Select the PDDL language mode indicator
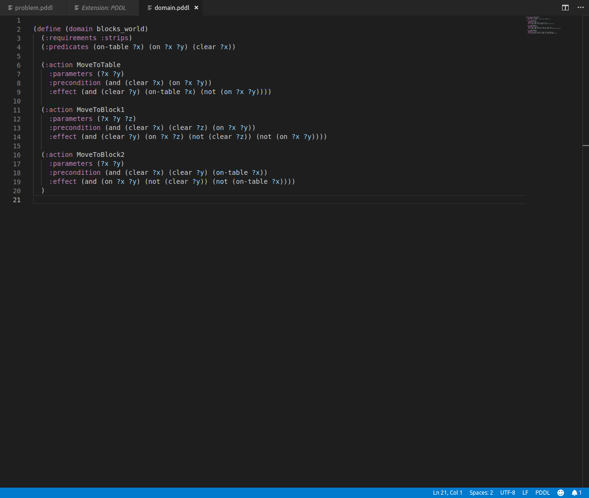 tap(543, 492)
